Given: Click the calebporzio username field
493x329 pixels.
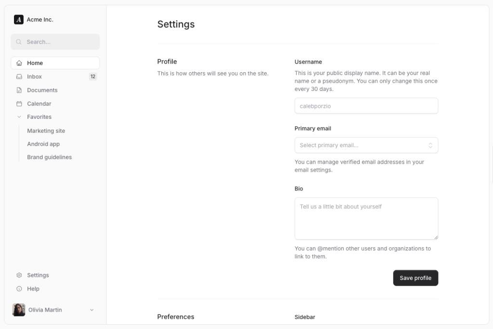Looking at the screenshot, I should coord(366,106).
